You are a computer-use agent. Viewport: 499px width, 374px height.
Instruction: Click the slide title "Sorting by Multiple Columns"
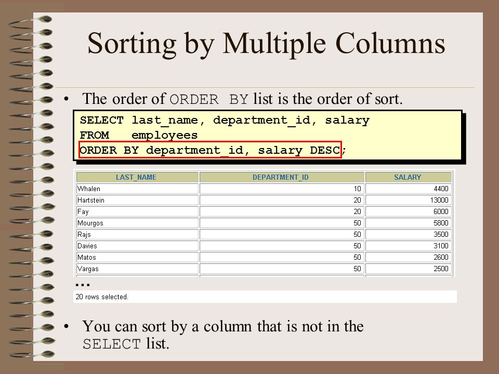tap(266, 44)
